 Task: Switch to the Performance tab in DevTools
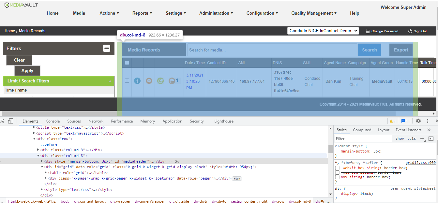(x=122, y=121)
